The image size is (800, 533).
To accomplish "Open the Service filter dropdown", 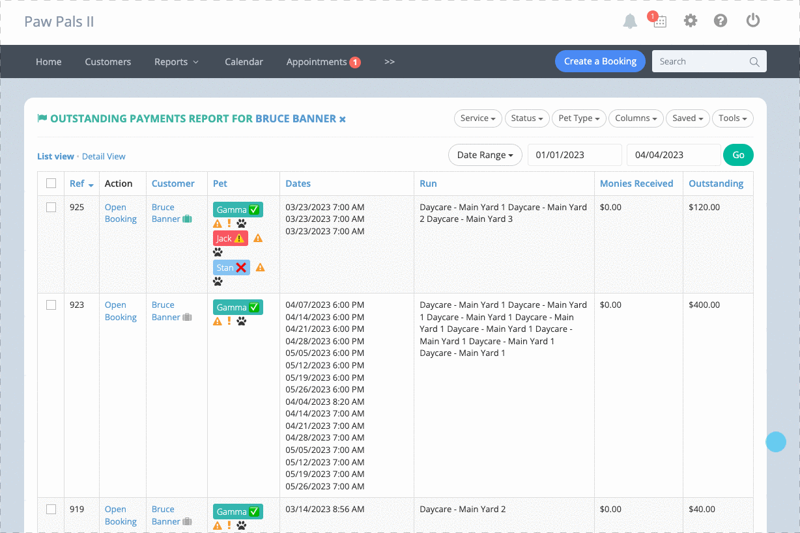I will 478,118.
